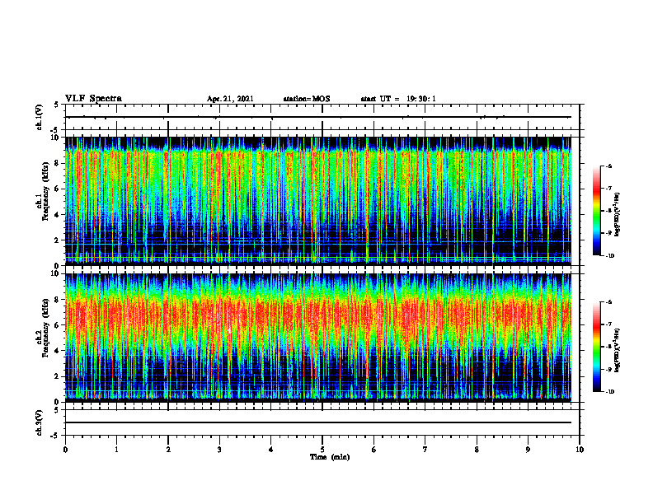Click the "-6" label on ch.1 colorbar

tap(608, 166)
